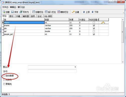Click the 长度 column header
This screenshot has width=126, height=97.
[74, 20]
